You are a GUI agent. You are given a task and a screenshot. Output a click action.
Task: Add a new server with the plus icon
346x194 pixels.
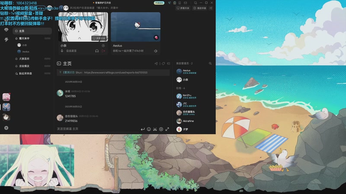tap(6, 128)
